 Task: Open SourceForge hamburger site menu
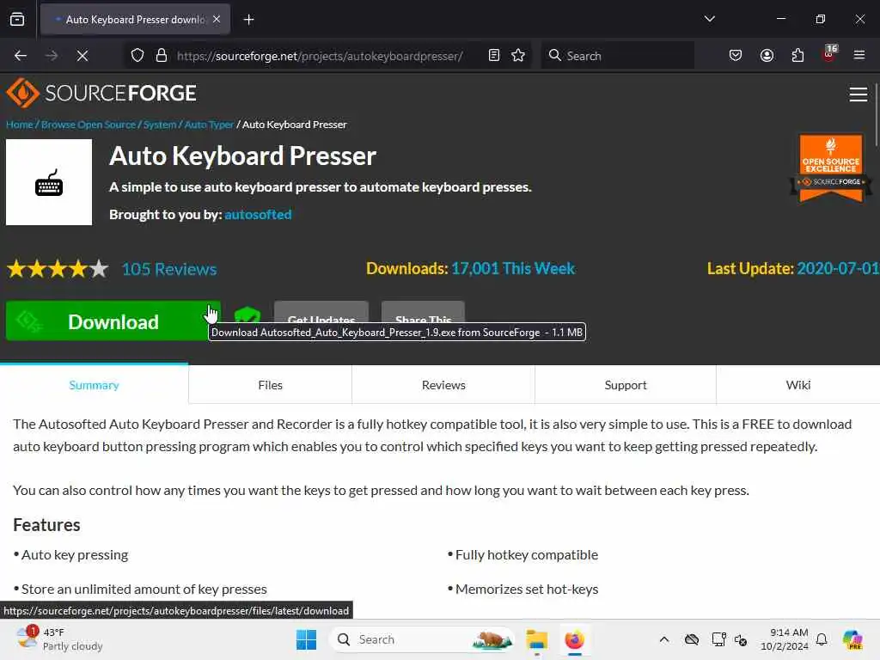(858, 95)
